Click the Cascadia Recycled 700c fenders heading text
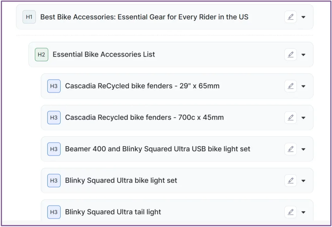The width and height of the screenshot is (332, 227). 144,118
